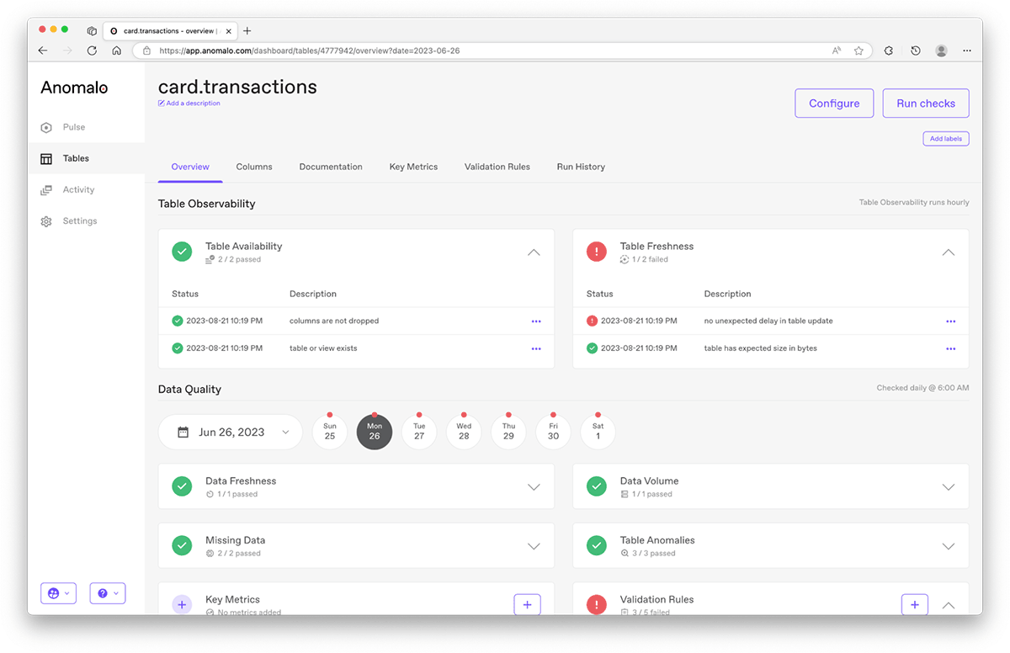Click three-dot menu for columns are not dropped
The height and width of the screenshot is (653, 1010).
[536, 321]
